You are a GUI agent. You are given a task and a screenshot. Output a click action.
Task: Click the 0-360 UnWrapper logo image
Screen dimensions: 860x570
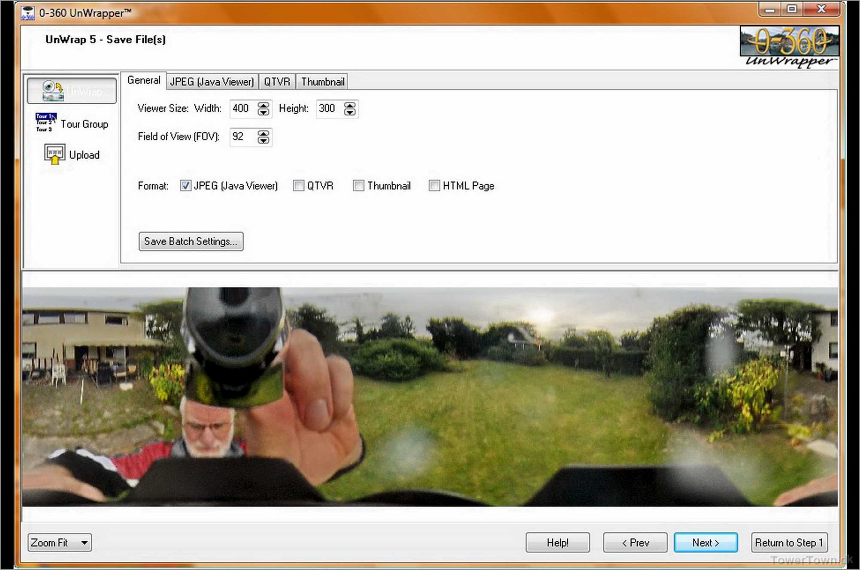(789, 46)
